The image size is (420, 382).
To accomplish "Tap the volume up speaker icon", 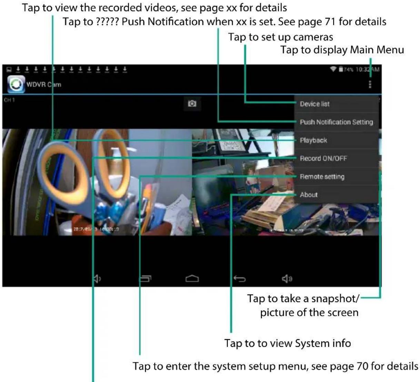I will point(287,278).
